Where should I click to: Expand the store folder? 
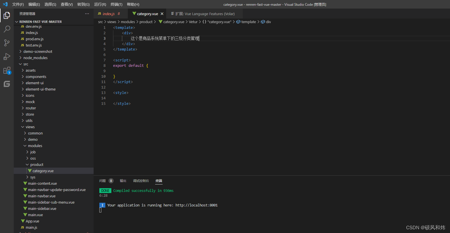[54, 114]
